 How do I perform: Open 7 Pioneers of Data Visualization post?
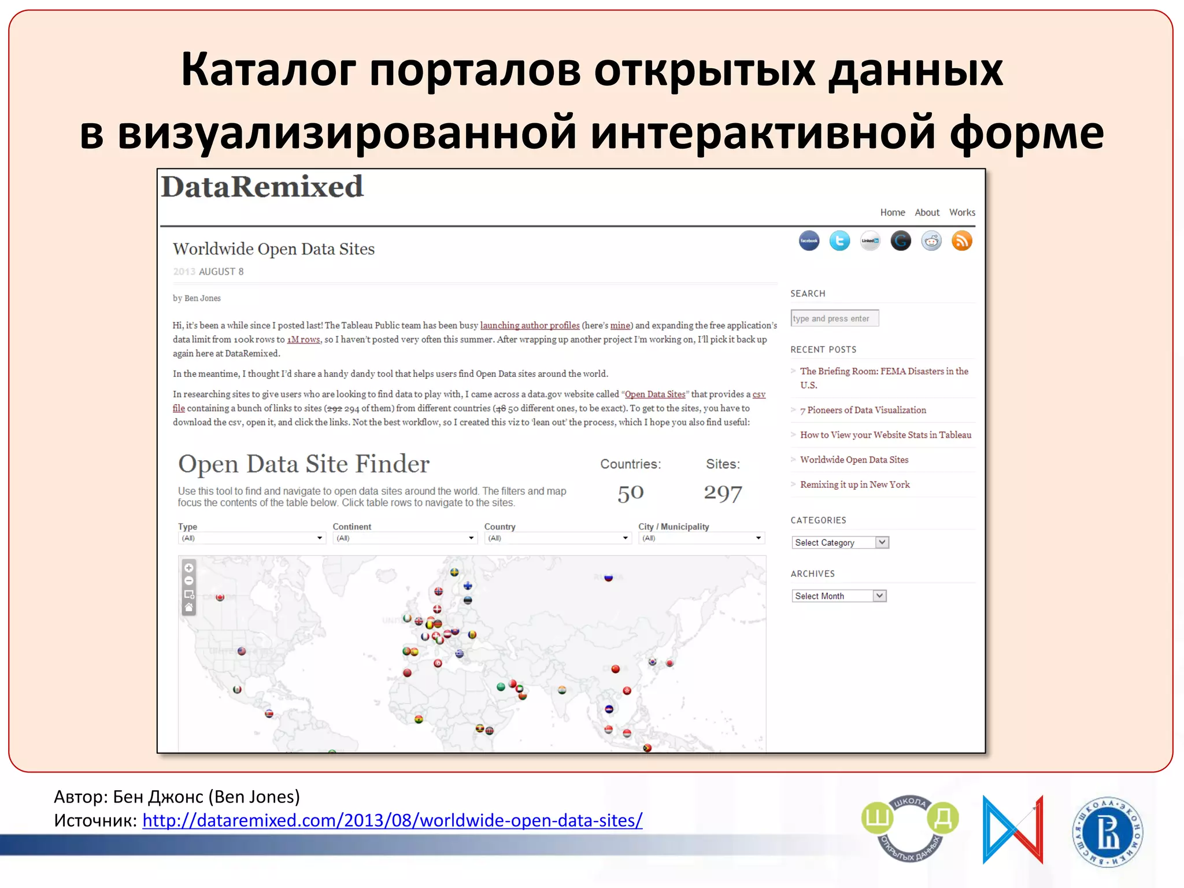tap(863, 410)
